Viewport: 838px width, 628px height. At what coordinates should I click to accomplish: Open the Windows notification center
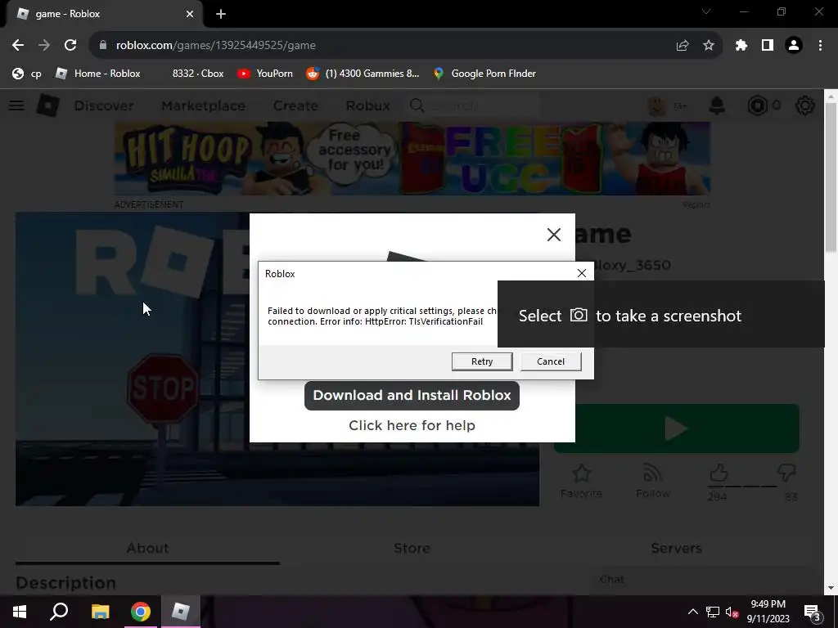click(813, 612)
